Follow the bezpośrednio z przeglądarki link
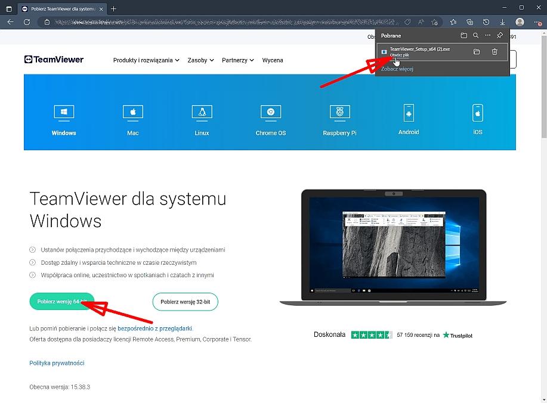This screenshot has width=547, height=403. tap(154, 328)
